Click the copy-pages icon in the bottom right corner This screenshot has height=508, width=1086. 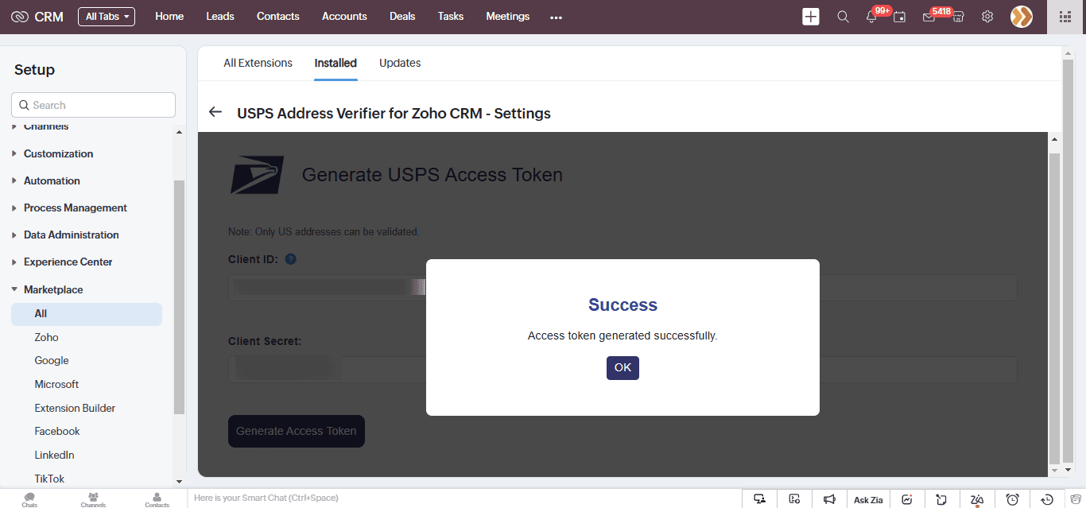pyautogui.click(x=1076, y=499)
